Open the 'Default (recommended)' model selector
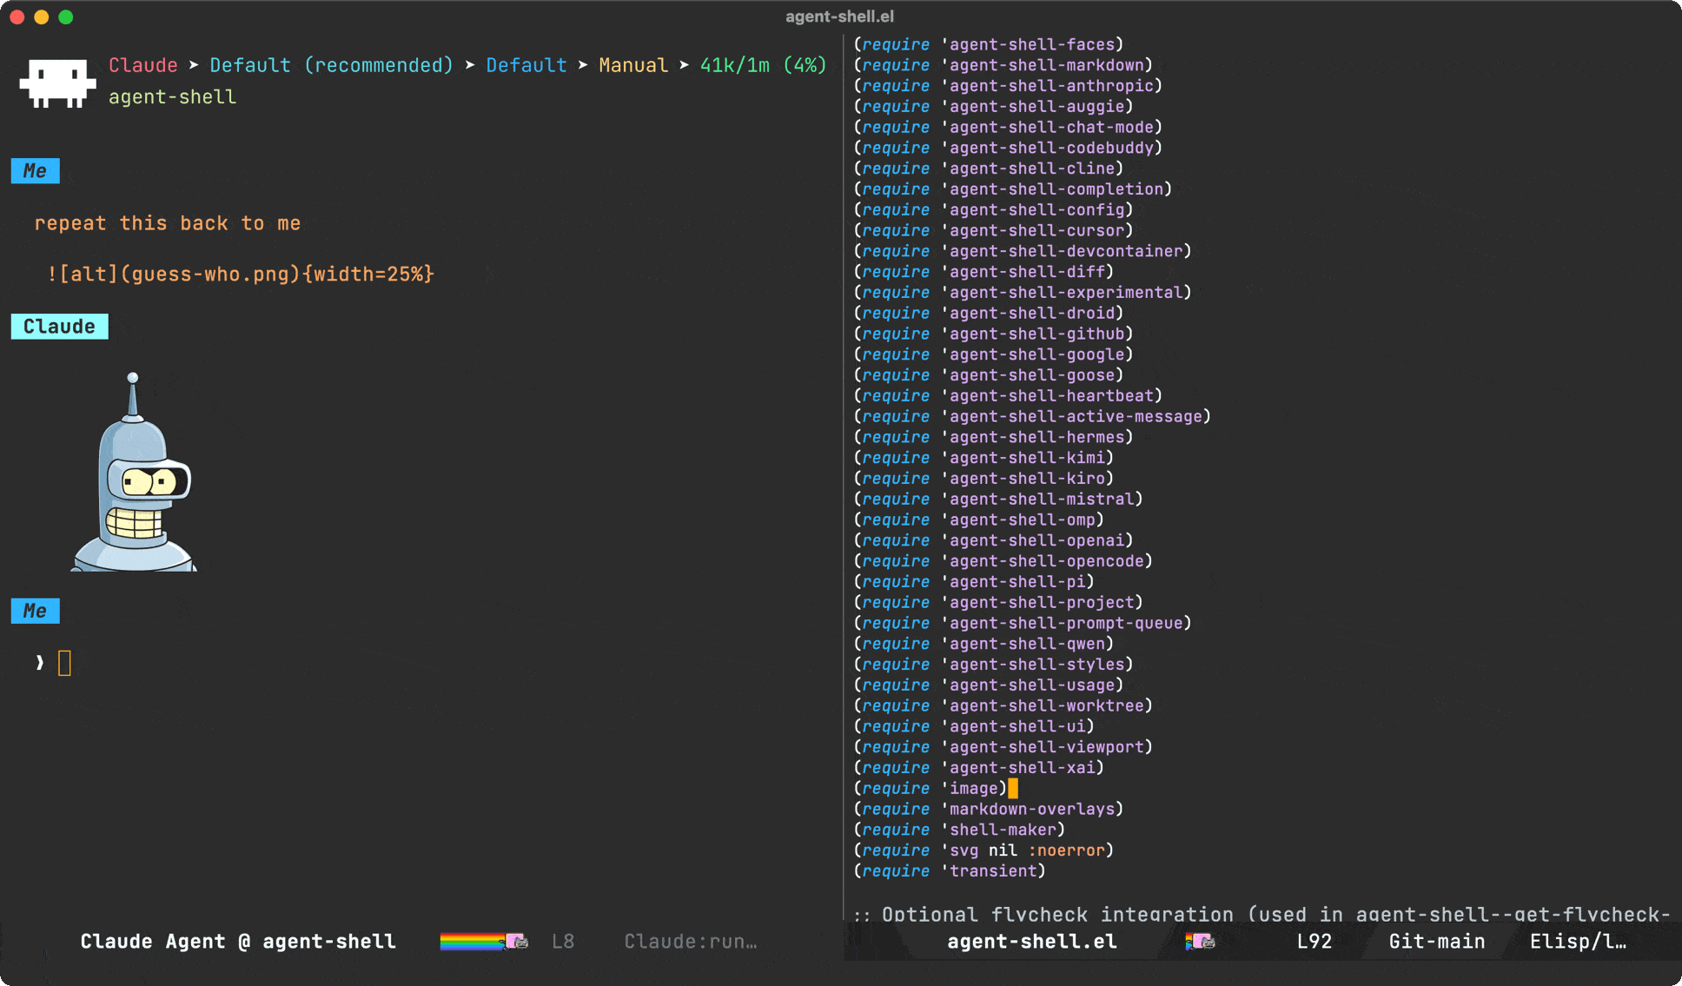 tap(331, 65)
